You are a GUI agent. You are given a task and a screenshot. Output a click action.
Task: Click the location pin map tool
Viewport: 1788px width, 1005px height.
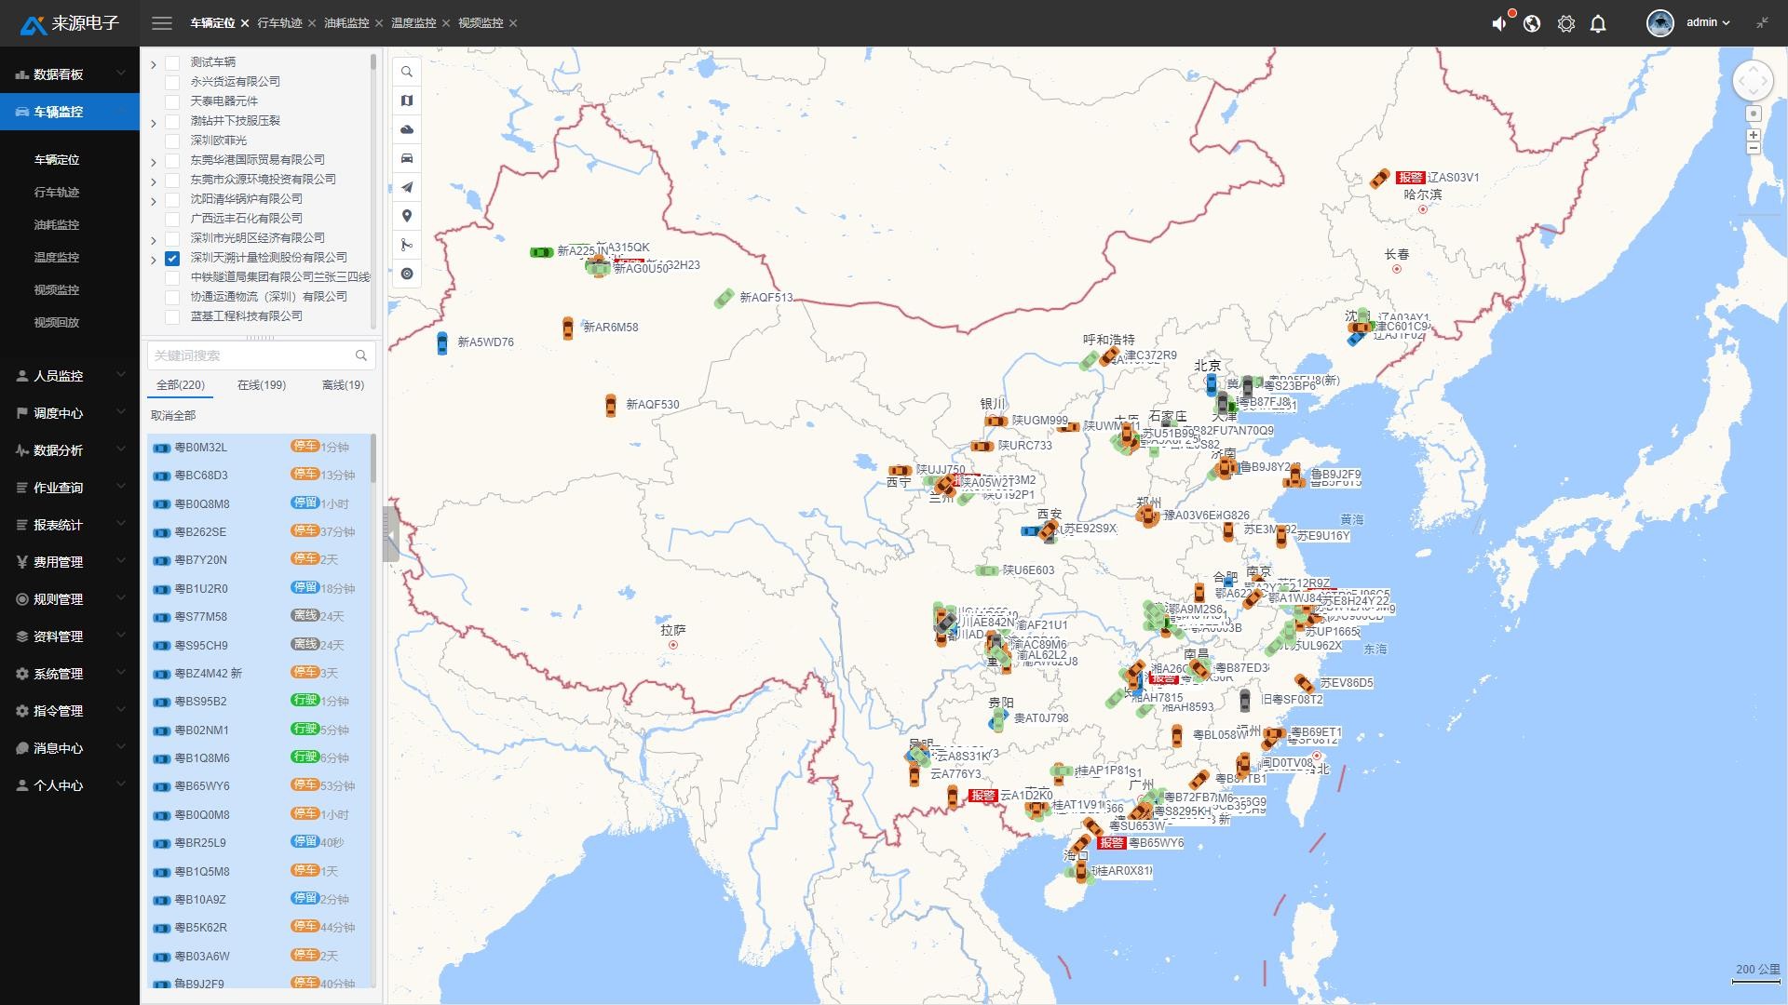point(407,216)
